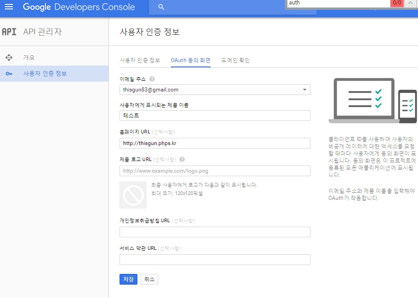This screenshot has width=418, height=298.
Task: Open the 도메인 확인 tab
Action: (236, 60)
